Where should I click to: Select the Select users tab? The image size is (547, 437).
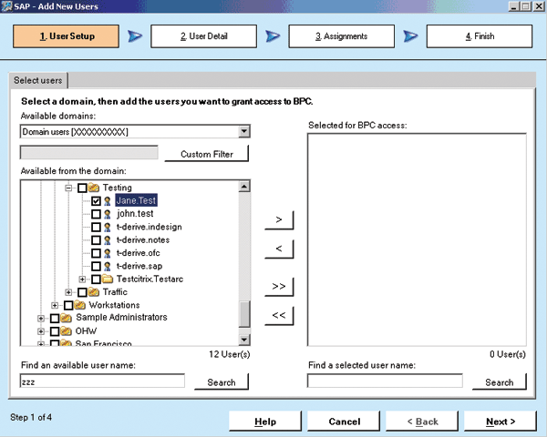(38, 80)
